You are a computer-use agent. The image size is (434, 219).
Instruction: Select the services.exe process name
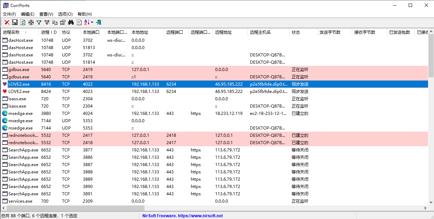tap(20, 201)
